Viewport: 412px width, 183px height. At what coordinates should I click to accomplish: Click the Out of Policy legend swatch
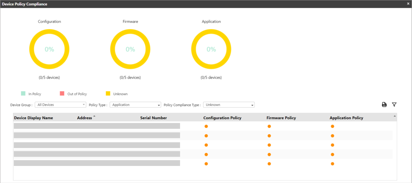(62, 94)
